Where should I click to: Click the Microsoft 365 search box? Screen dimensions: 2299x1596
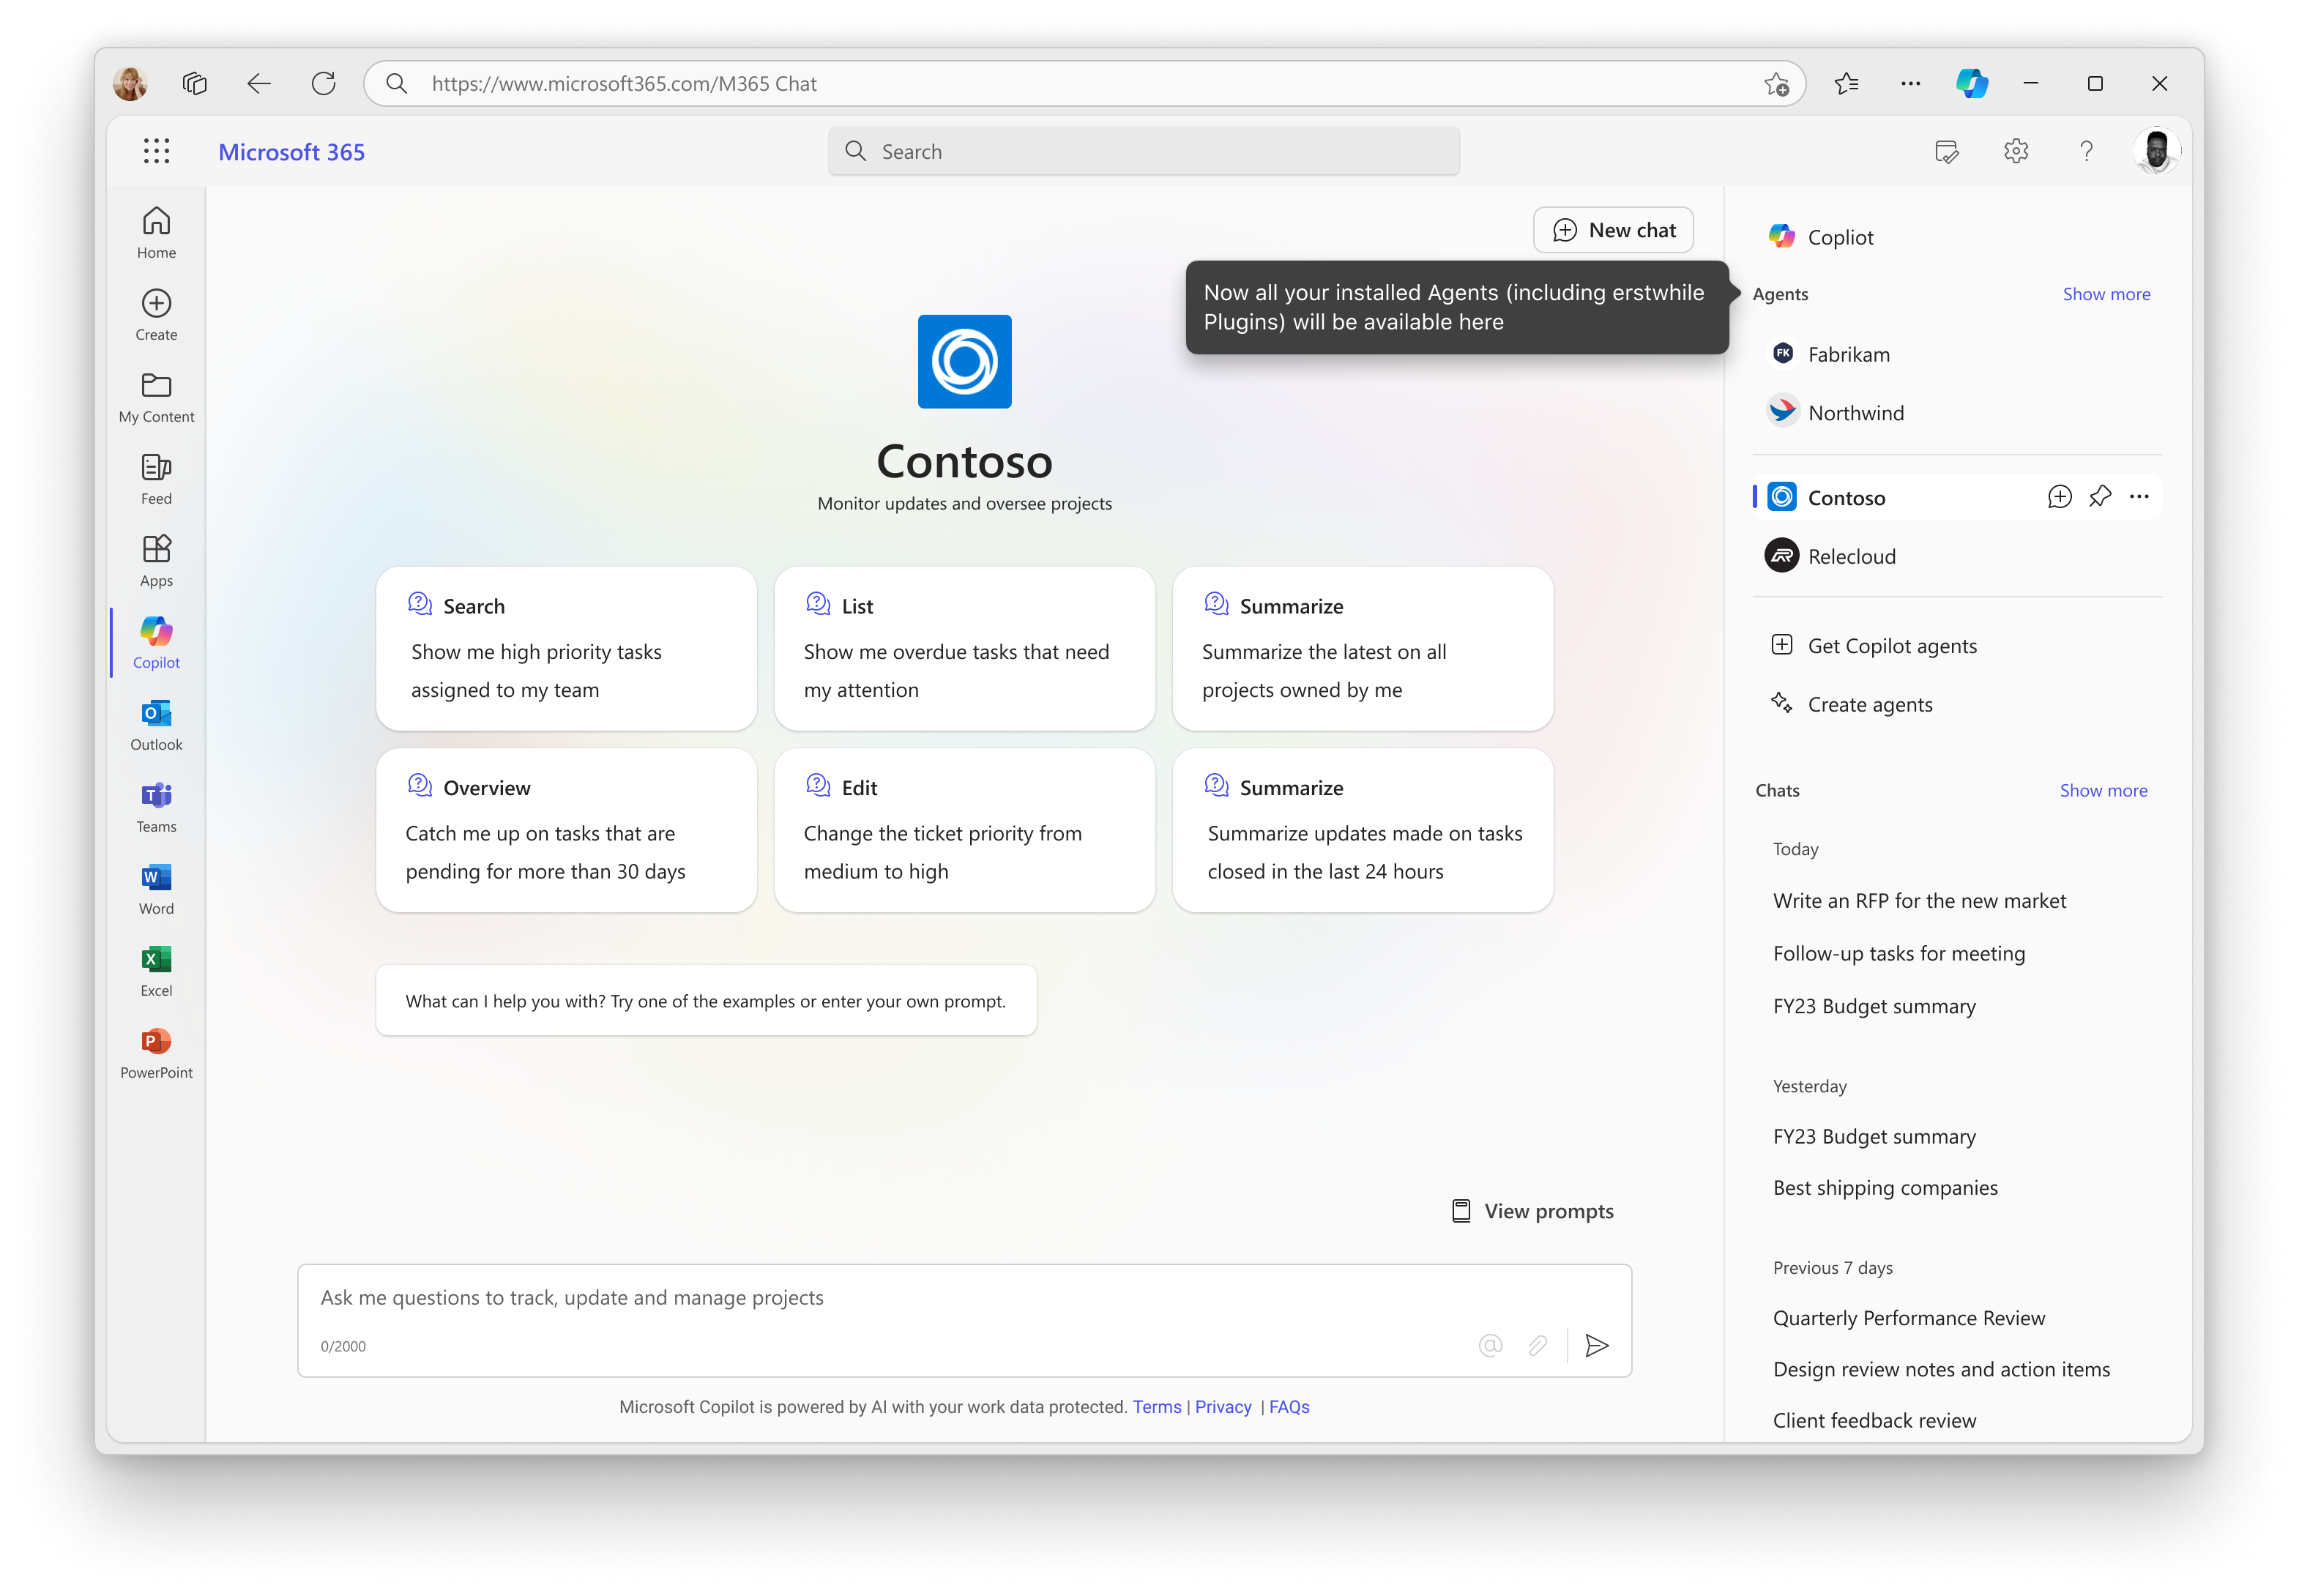click(1142, 151)
